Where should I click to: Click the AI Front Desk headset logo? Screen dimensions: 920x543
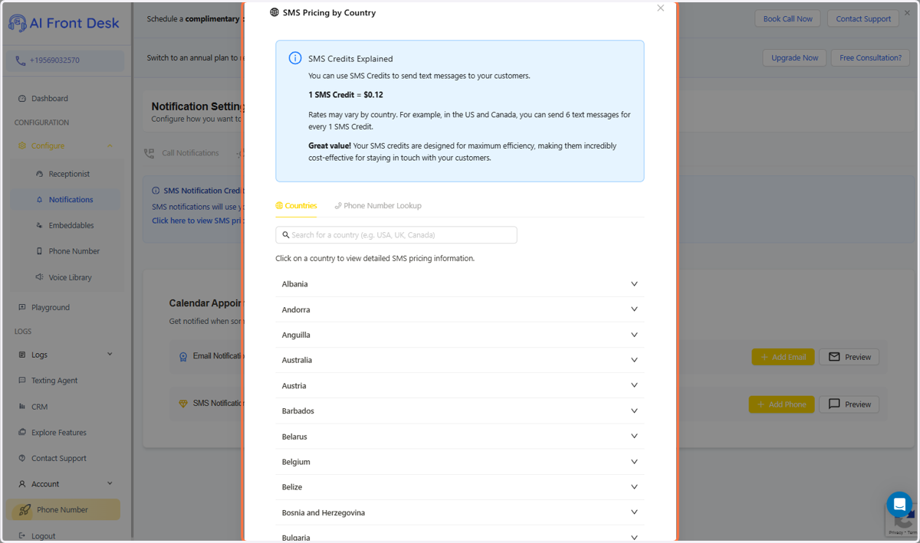17,23
